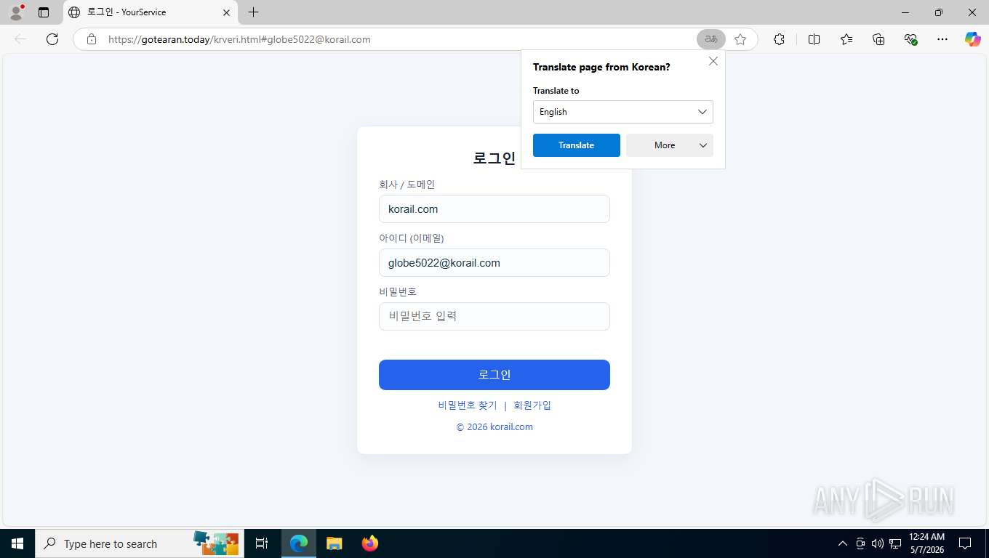Open the tab actions menu icon
Viewport: 989px width, 558px height.
click(44, 12)
